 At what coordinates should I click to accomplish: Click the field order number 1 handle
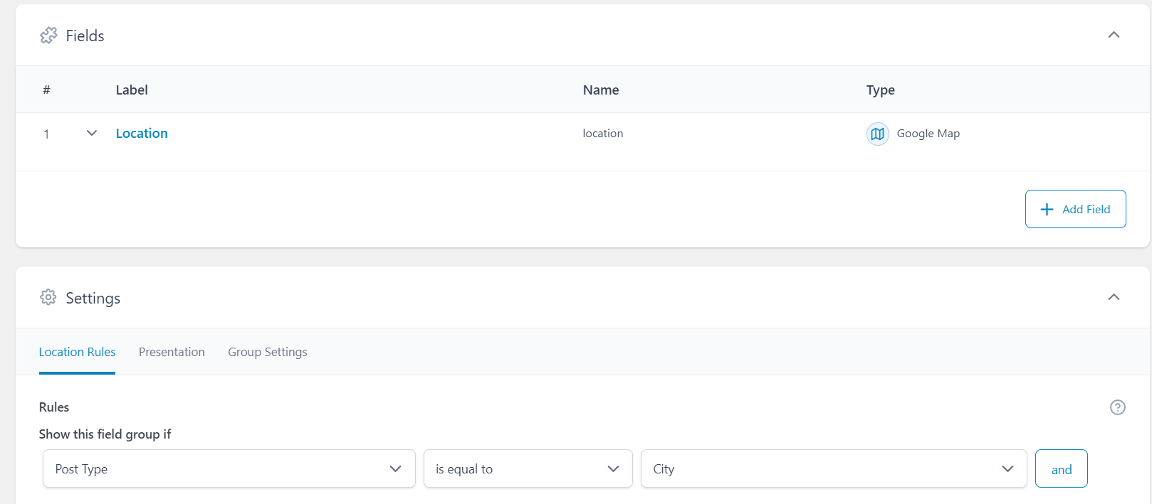[x=46, y=134]
